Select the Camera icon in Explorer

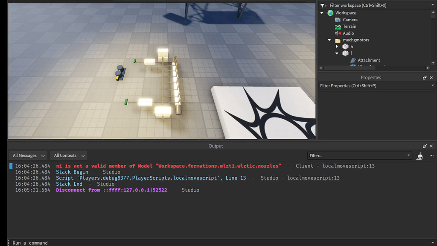point(338,19)
